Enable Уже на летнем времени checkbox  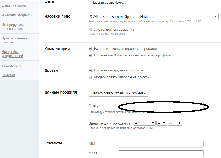(90, 30)
